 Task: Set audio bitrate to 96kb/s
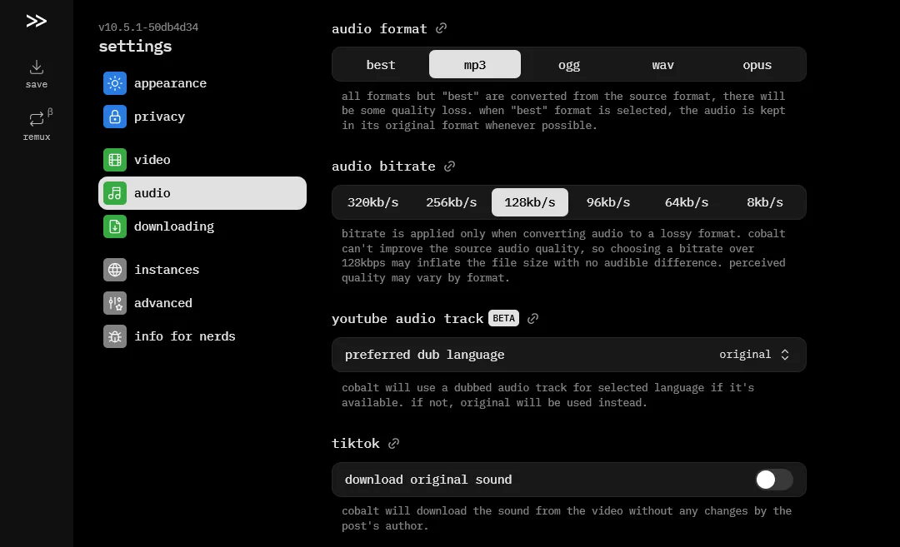608,202
